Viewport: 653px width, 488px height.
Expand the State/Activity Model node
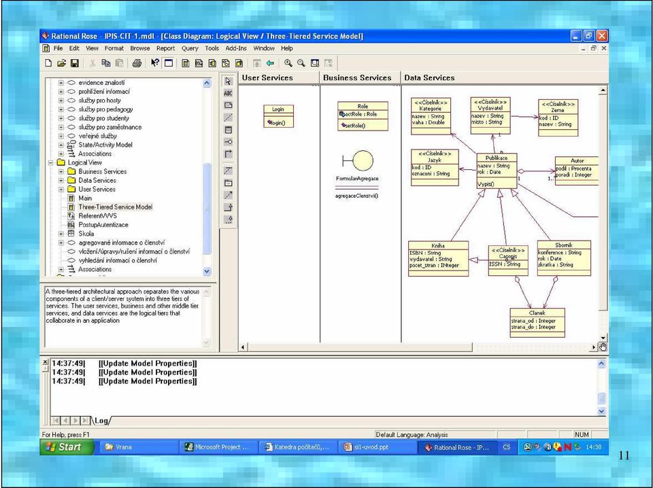click(x=61, y=145)
